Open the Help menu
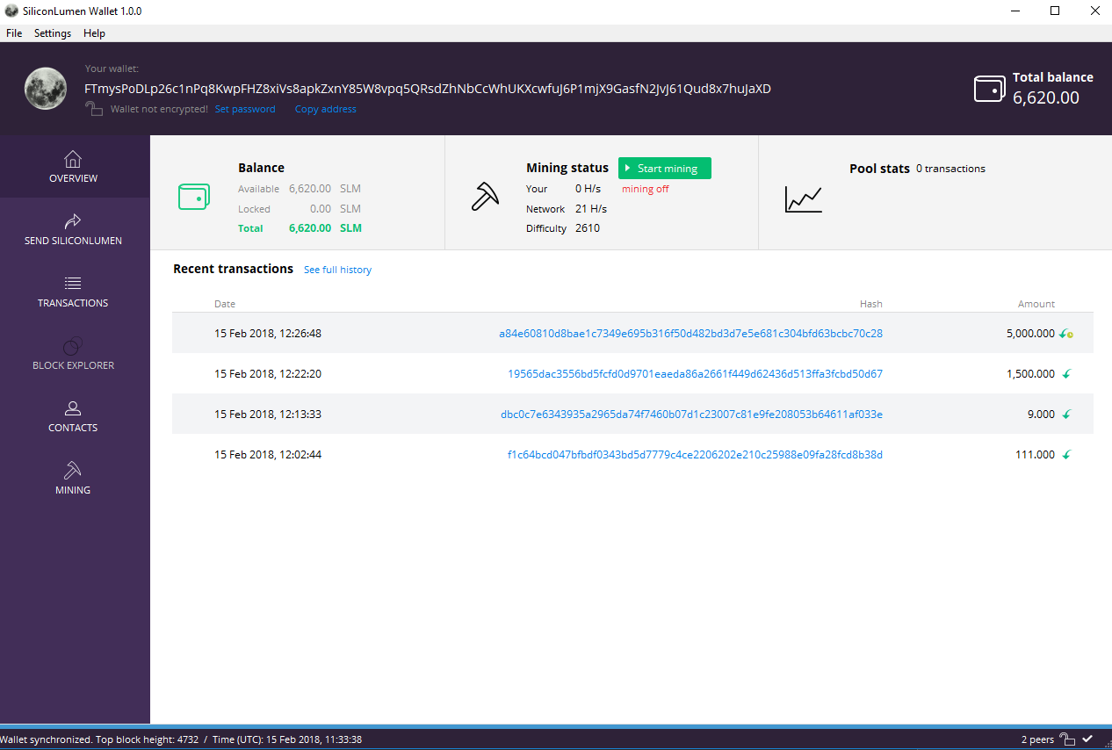The height and width of the screenshot is (750, 1112). (x=94, y=32)
